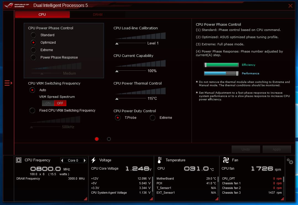The height and width of the screenshot is (205, 298).
Task: Click the Apply button
Action: [x=276, y=149]
